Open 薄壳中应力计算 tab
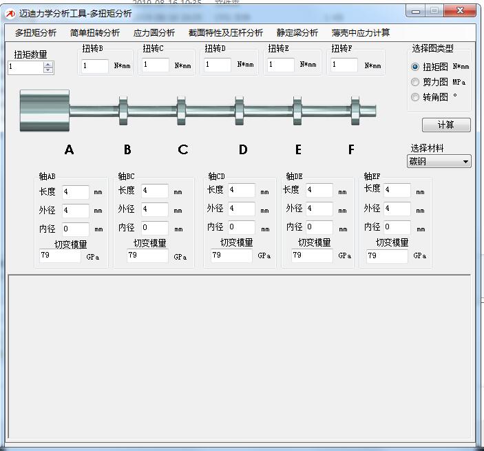This screenshot has height=451, width=484. (x=361, y=33)
